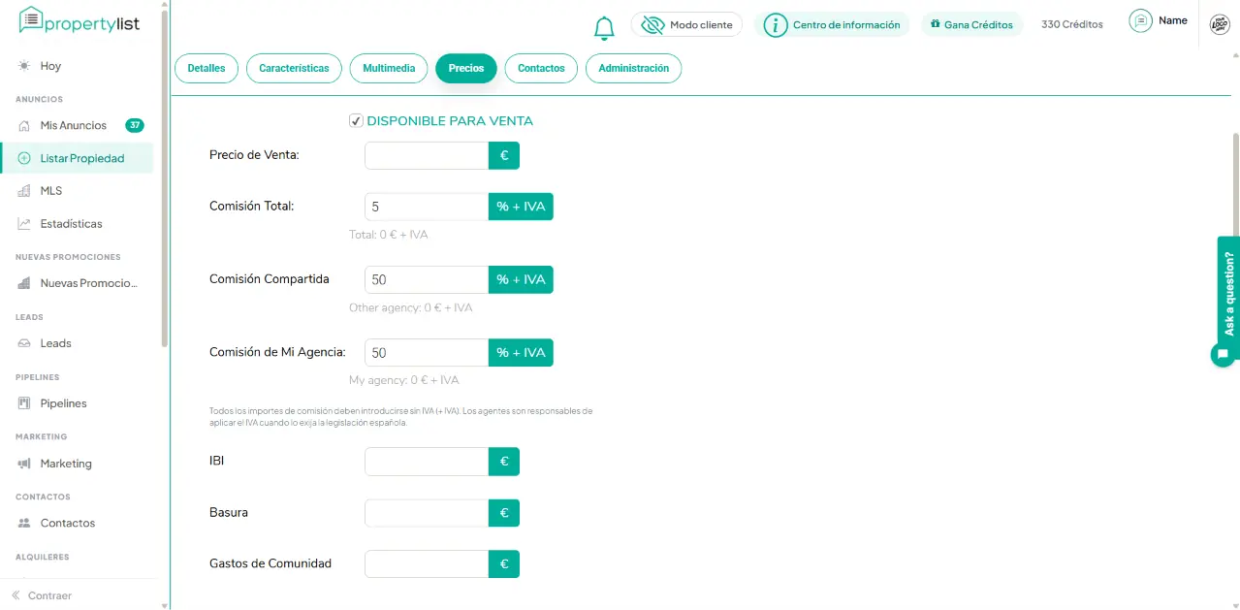The height and width of the screenshot is (610, 1240).
Task: Click the Mis Anuncios house icon
Action: pos(24,125)
